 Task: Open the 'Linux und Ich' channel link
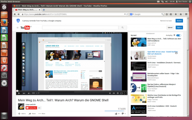[x=31, y=104]
